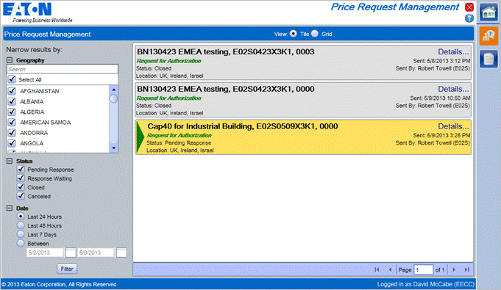Uncheck the AFGHANISTAN checkbox
This screenshot has width=501, height=290.
[x=12, y=91]
